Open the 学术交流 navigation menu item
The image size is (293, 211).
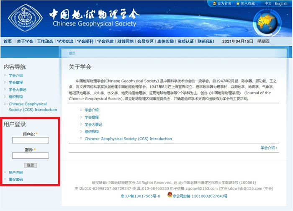[x=65, y=41]
